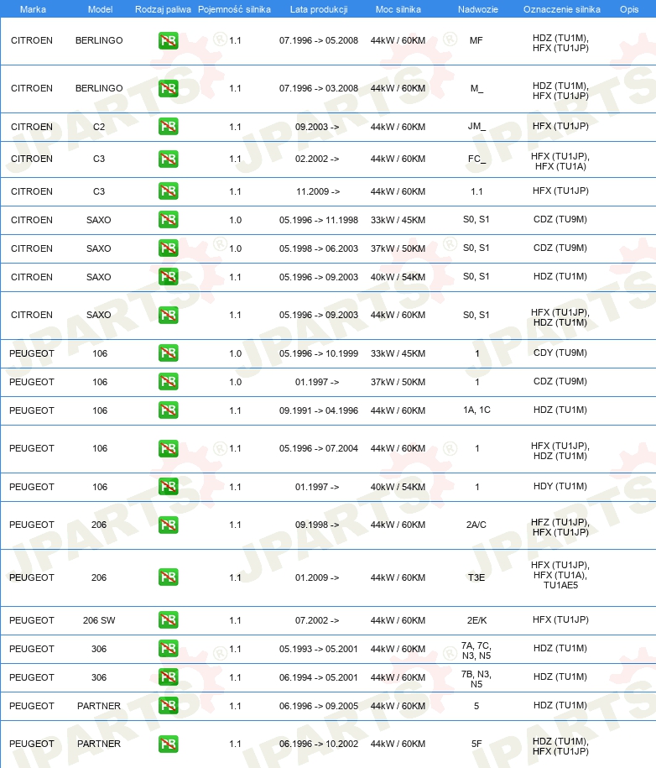Click fuel icon in Saxo 44kW row
The height and width of the screenshot is (768, 656).
[168, 315]
